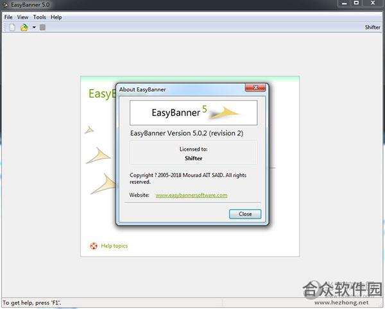Viewport: 385px width, 309px height.
Task: Click the About EasyBanner dialog title
Action: [x=142, y=90]
